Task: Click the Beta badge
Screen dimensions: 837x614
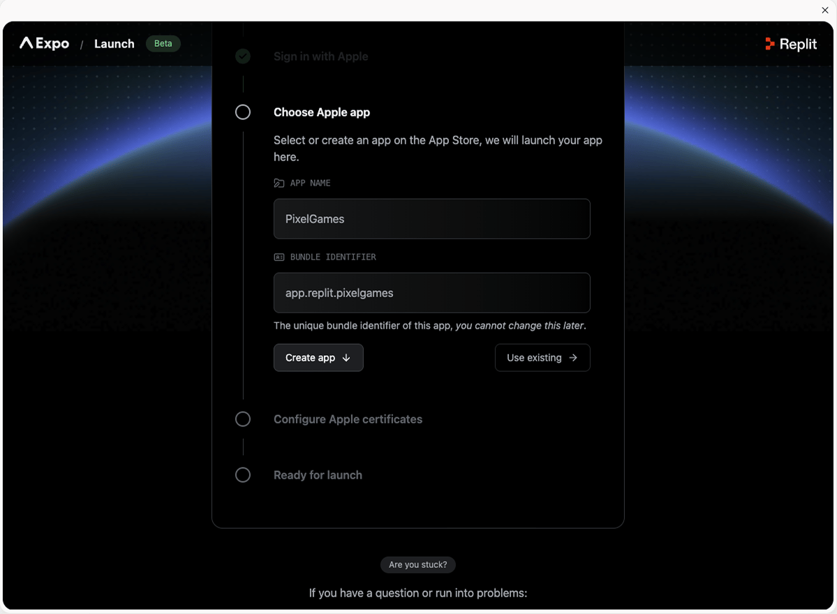Action: pyautogui.click(x=163, y=43)
